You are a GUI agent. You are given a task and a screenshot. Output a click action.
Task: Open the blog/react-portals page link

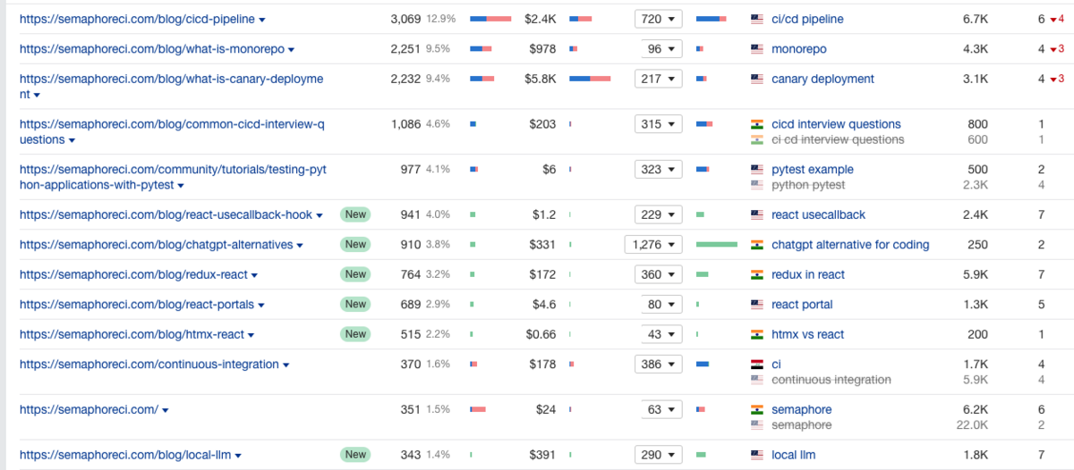(136, 305)
